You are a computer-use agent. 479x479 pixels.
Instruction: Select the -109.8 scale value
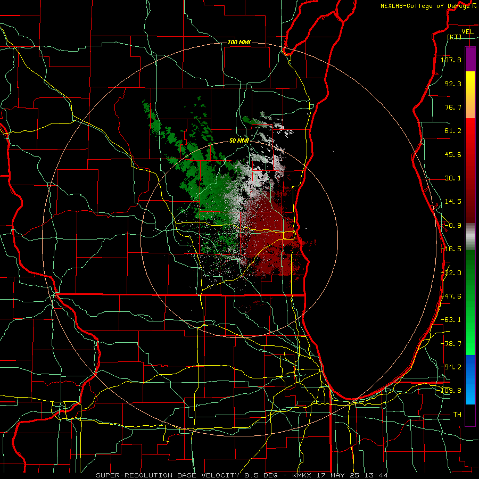[451, 391]
